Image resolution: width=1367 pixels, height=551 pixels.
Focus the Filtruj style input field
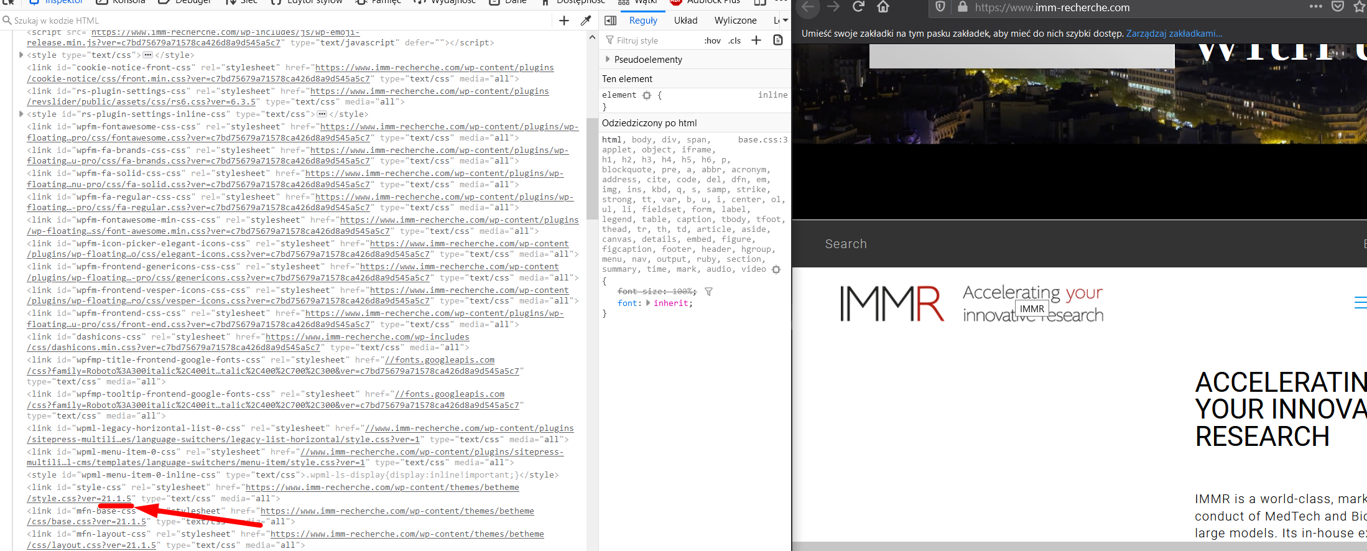click(650, 40)
